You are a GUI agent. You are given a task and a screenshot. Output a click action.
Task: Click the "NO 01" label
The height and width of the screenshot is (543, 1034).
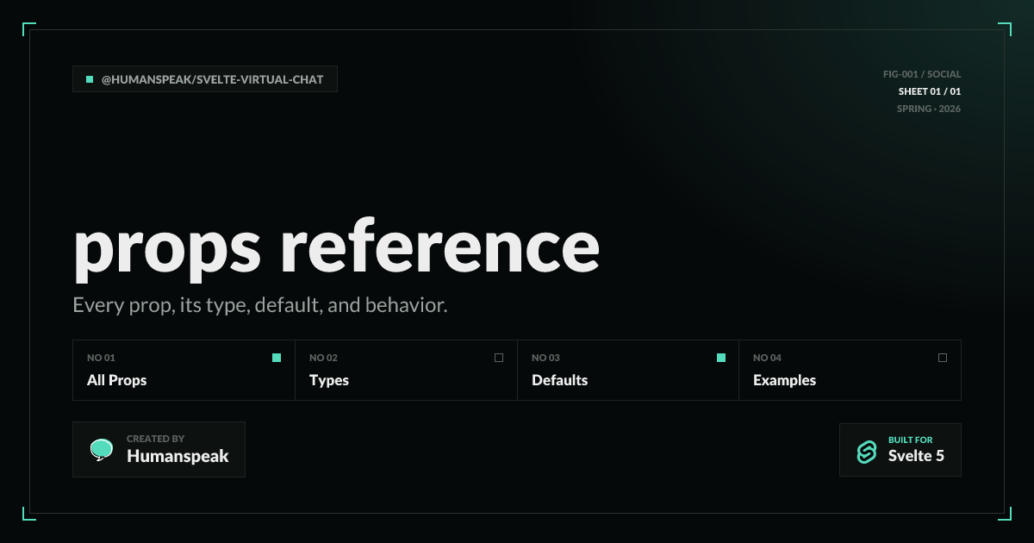pos(101,358)
